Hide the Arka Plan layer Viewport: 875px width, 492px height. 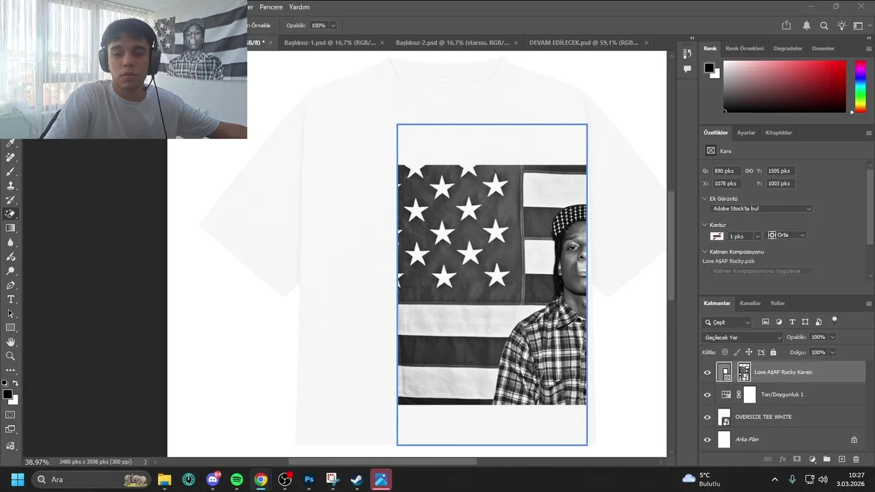pyautogui.click(x=708, y=440)
